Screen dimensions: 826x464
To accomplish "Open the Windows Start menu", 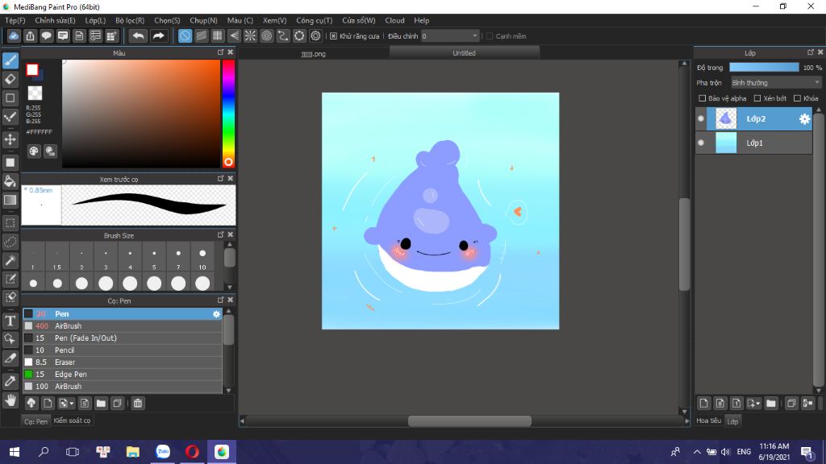I will pos(15,452).
